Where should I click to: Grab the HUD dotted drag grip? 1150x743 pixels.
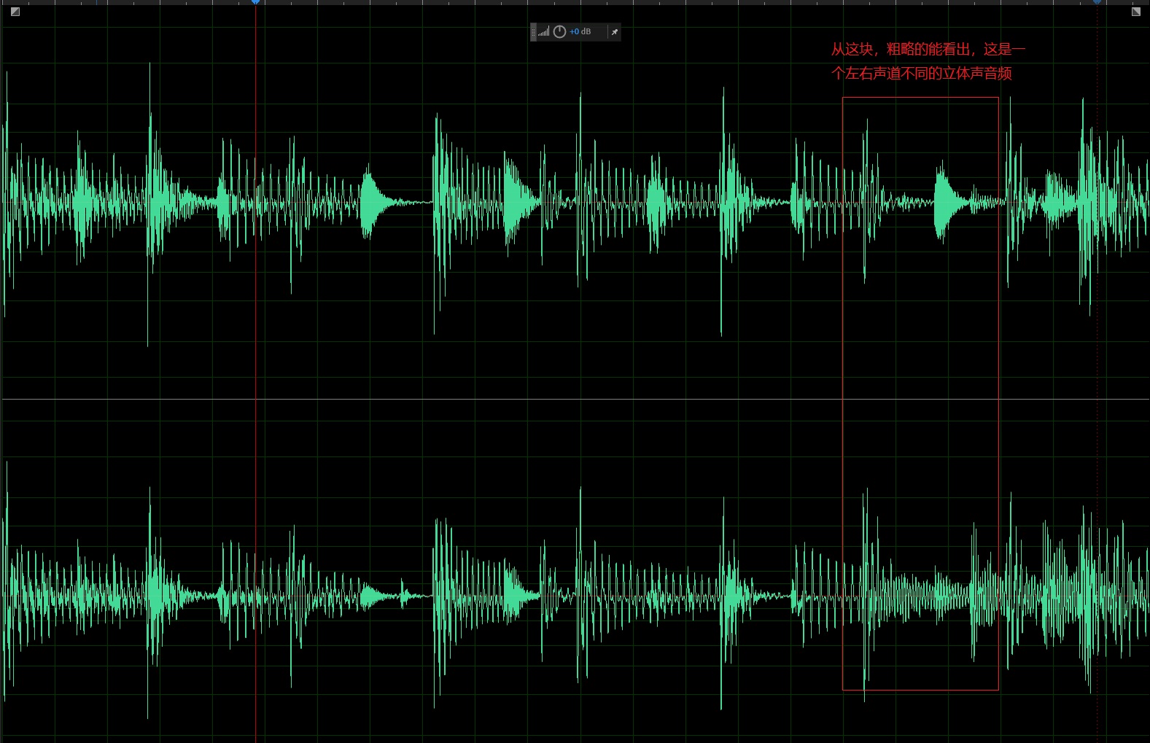[533, 32]
